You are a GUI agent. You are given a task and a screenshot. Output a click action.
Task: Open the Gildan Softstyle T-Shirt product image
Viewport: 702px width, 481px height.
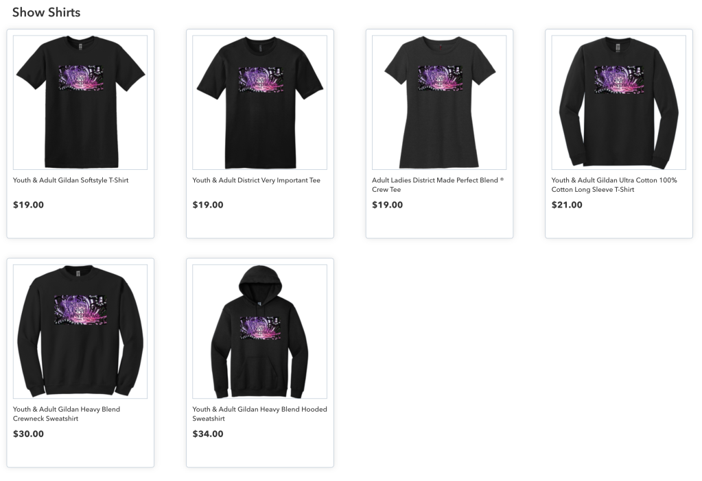80,102
